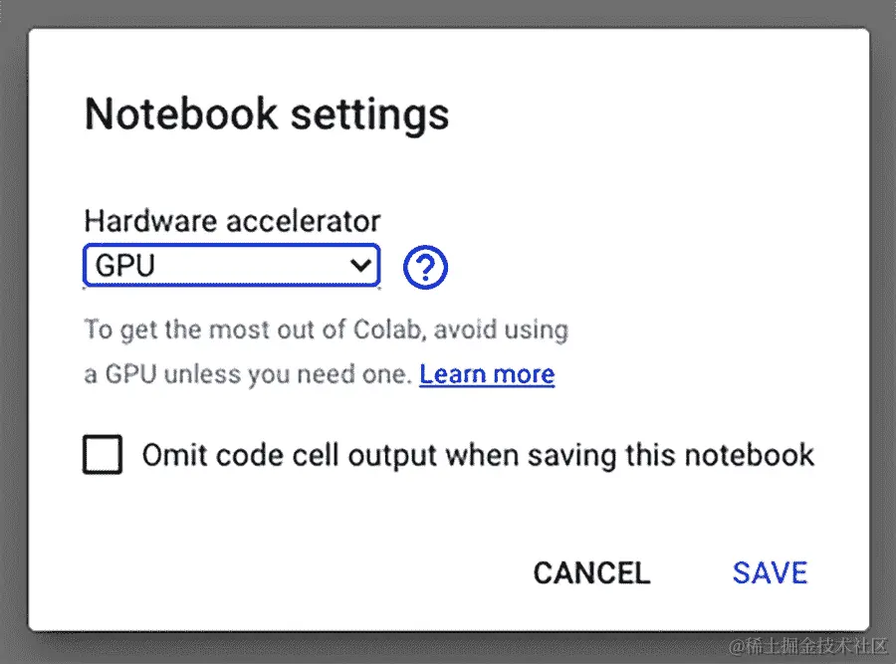896x664 pixels.
Task: Click the help question mark icon
Action: point(426,267)
